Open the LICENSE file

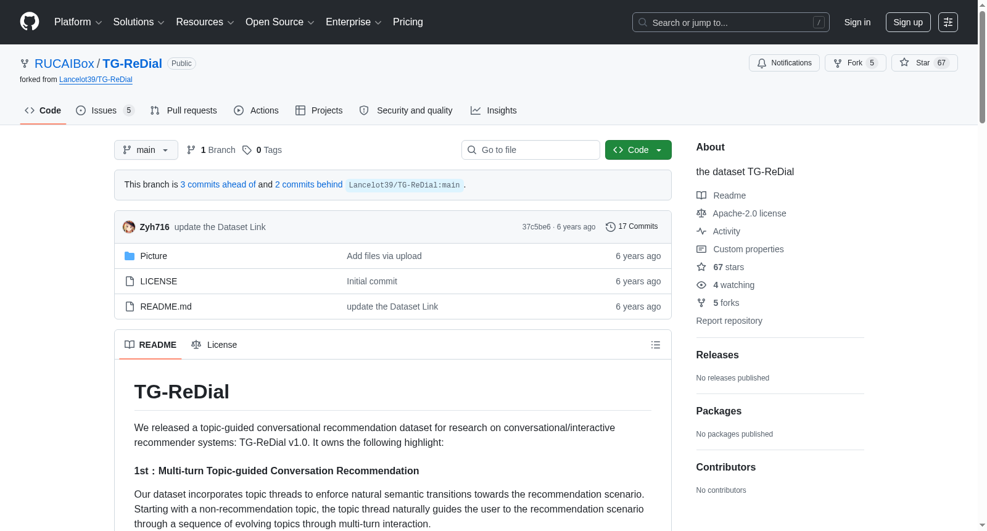click(x=159, y=281)
